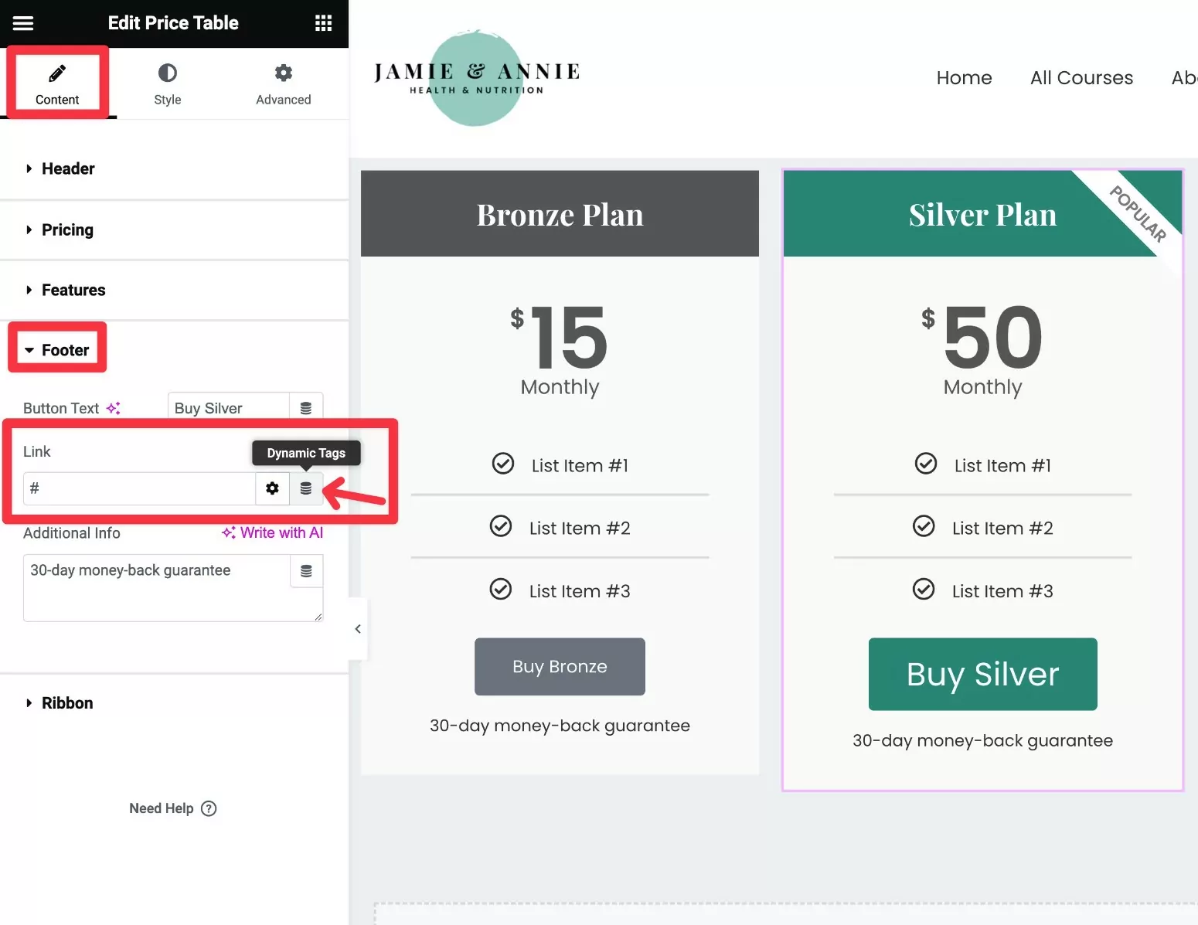The width and height of the screenshot is (1198, 925).
Task: Collapse the Footer section
Action: click(65, 350)
